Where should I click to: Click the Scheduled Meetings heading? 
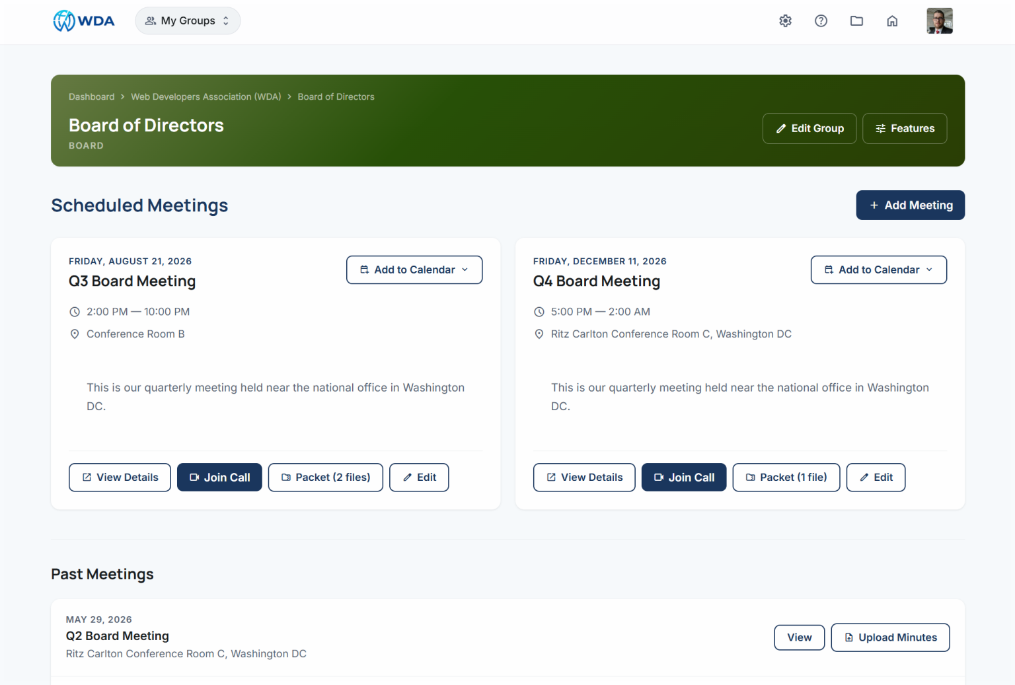coord(139,205)
